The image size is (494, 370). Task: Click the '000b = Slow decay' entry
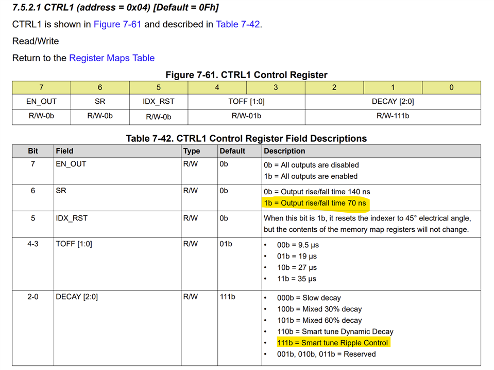click(x=309, y=298)
